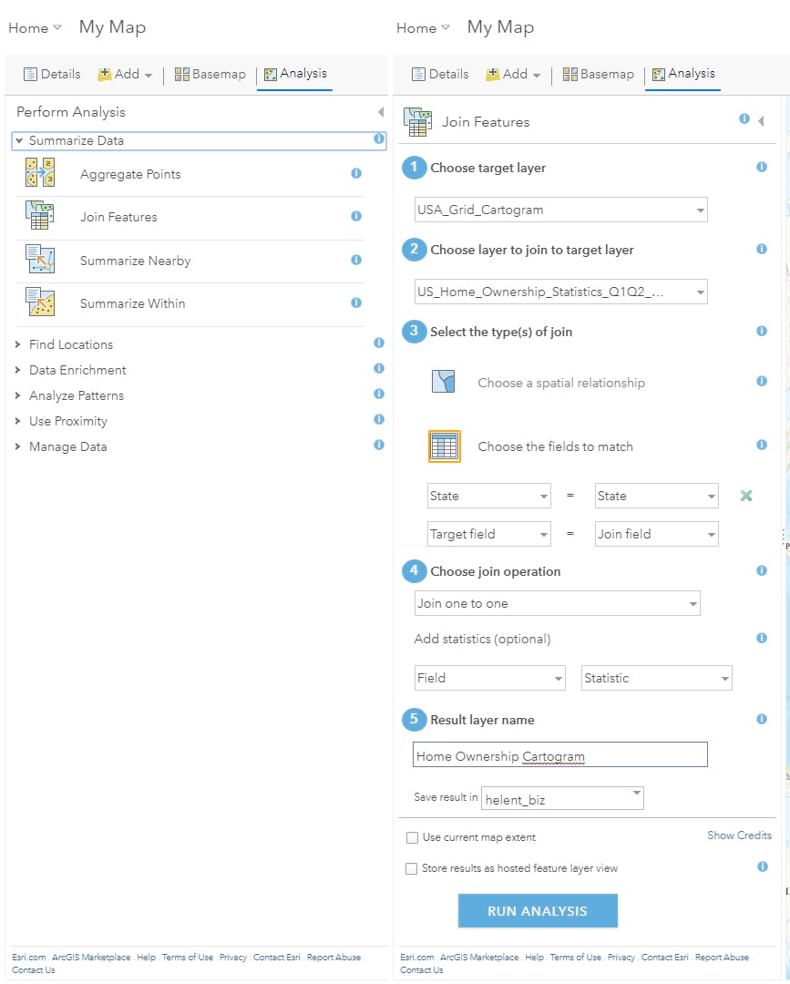Check Store results as hosted feature layer view

[412, 868]
